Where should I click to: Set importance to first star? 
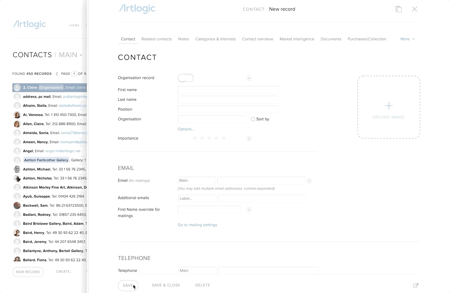[x=195, y=138]
